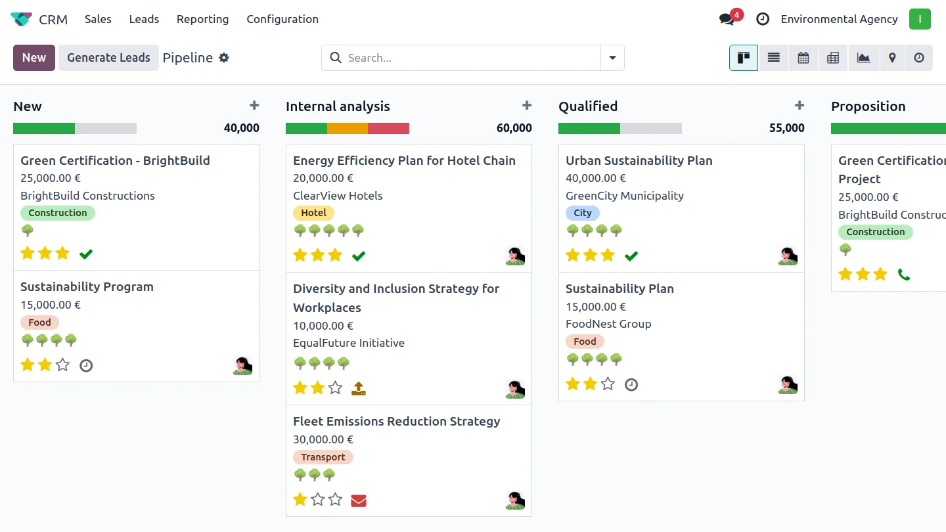Image resolution: width=946 pixels, height=532 pixels.
Task: Open the graph view
Action: click(x=863, y=58)
